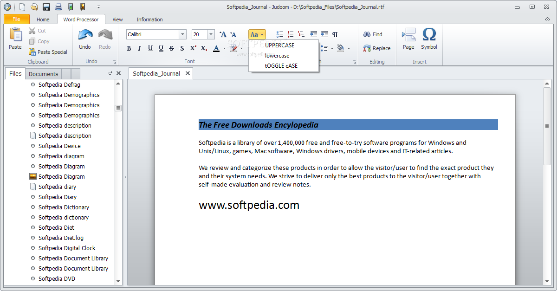Select Softpedia DVD in the file list
This screenshot has height=291, width=557.
[x=57, y=279]
